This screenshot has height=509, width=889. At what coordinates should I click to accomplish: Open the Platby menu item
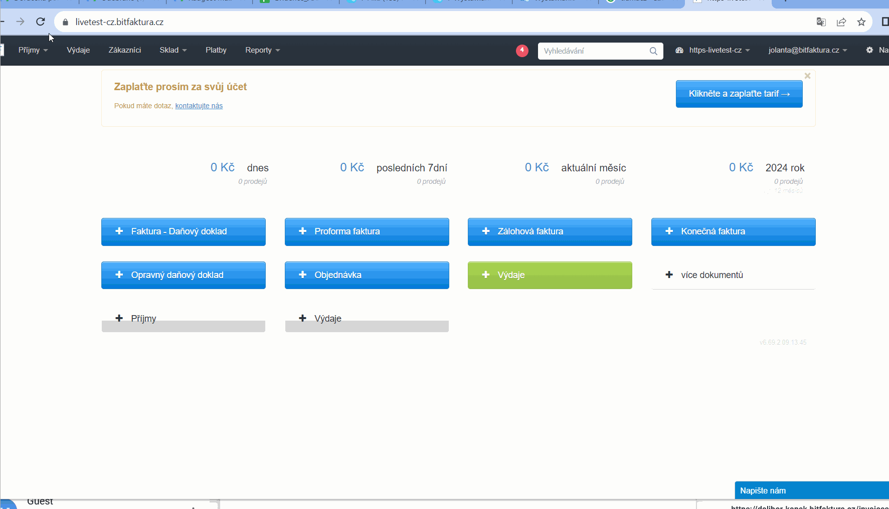click(216, 50)
